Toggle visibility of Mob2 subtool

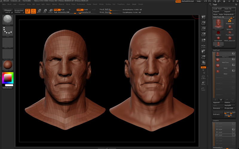(233, 70)
